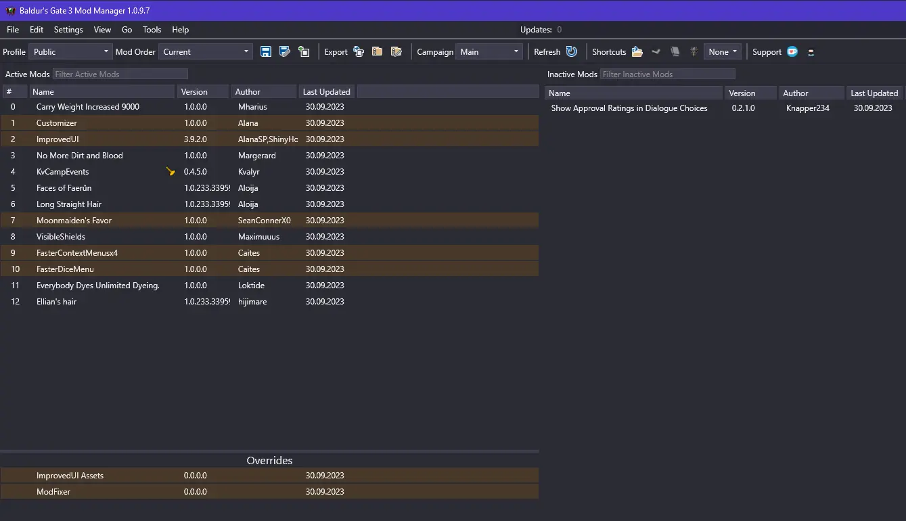
Task: Click the grey icon left of None dropdown
Action: [x=694, y=51]
